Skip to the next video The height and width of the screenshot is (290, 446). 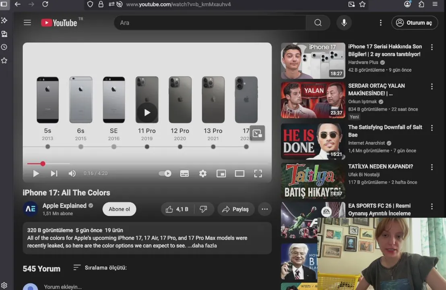click(x=54, y=173)
